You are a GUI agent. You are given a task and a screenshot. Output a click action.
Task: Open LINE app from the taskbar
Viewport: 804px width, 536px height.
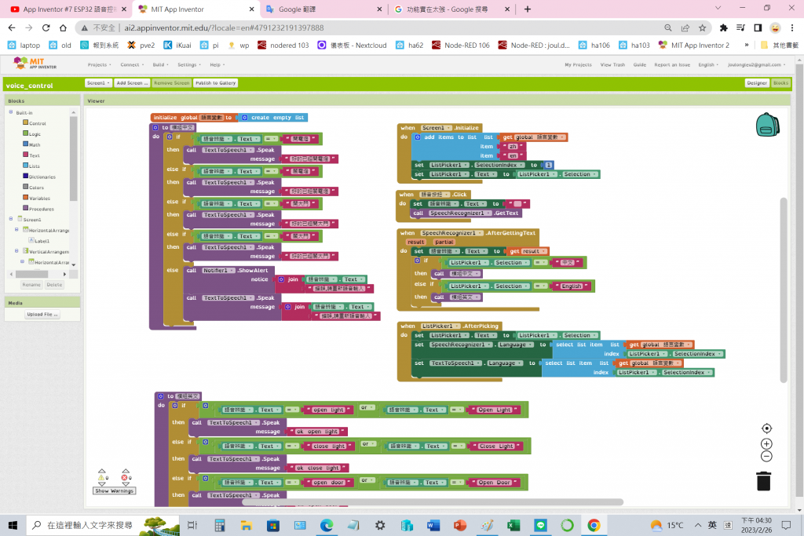540,525
